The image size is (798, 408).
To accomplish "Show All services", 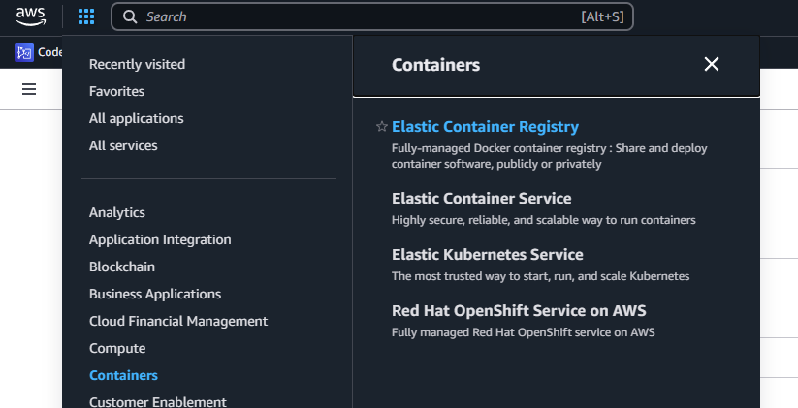I will pos(123,145).
